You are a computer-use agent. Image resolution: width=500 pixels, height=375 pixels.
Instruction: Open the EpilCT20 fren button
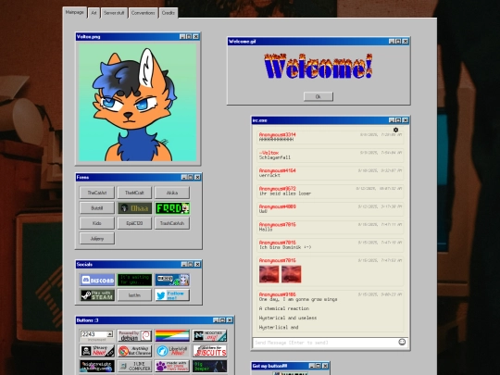(x=134, y=223)
